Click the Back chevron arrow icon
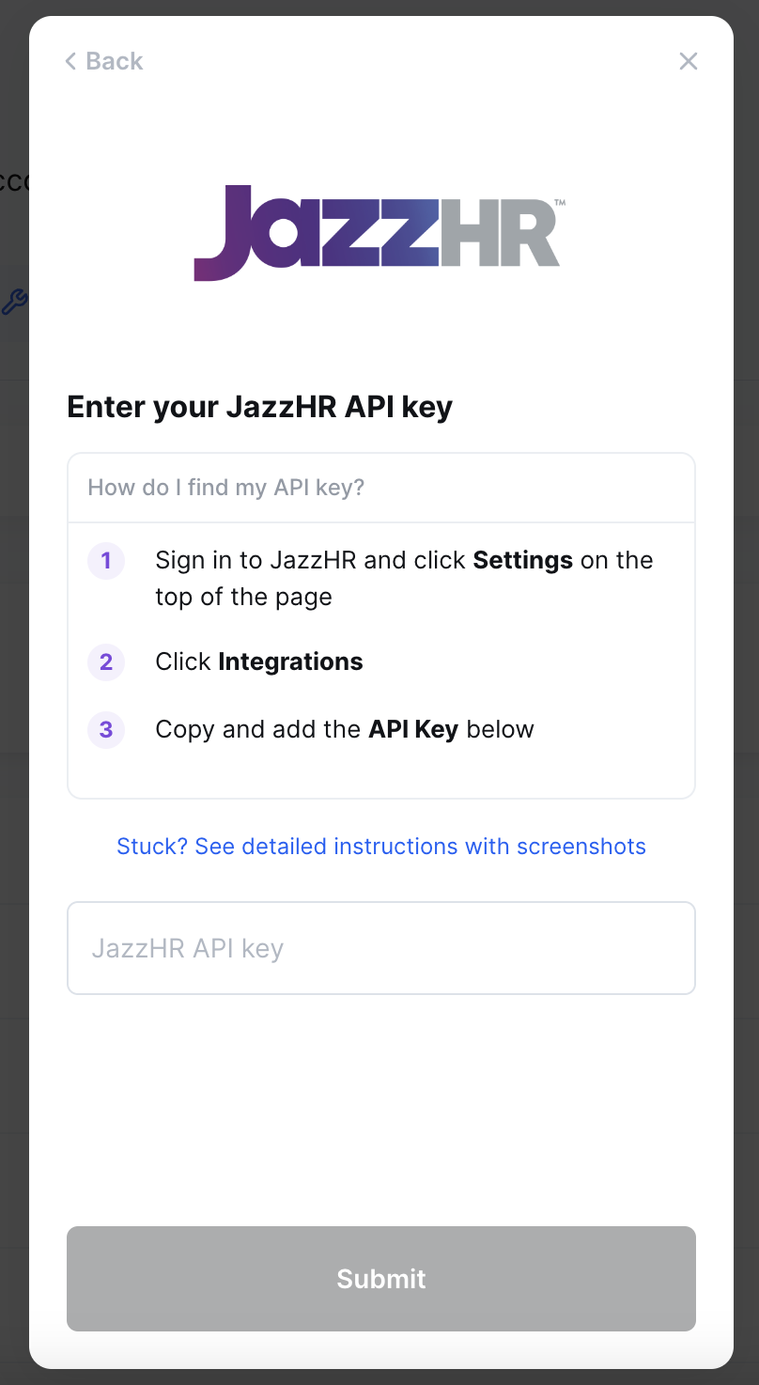Viewport: 759px width, 1385px height. coord(70,62)
